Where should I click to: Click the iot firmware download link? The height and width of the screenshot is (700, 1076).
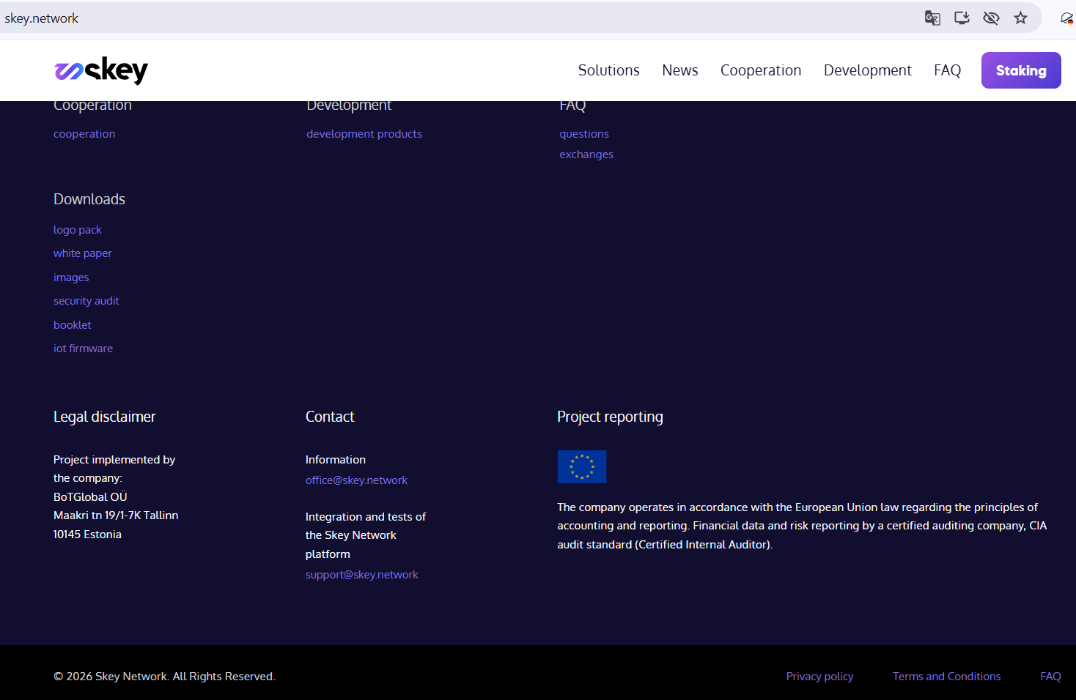point(83,349)
